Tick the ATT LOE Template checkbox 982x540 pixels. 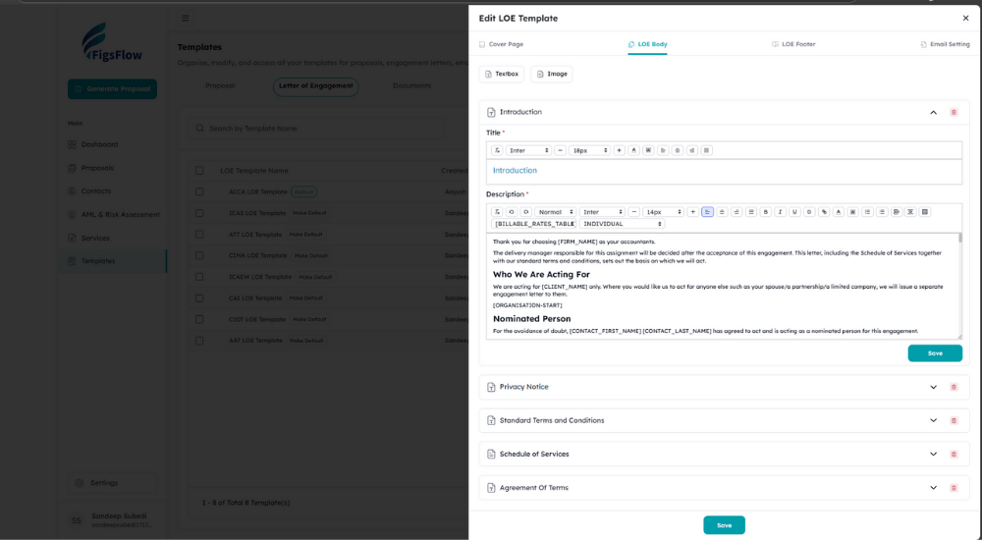tap(199, 235)
